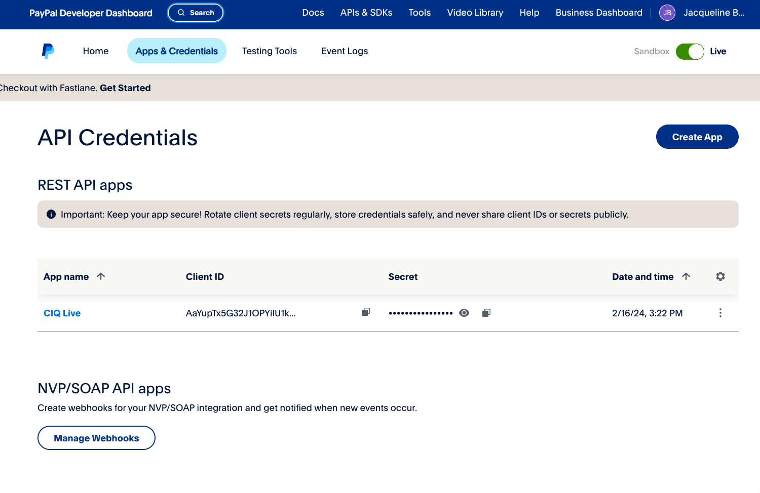
Task: Reveal the secret with eye icon
Action: pyautogui.click(x=464, y=313)
